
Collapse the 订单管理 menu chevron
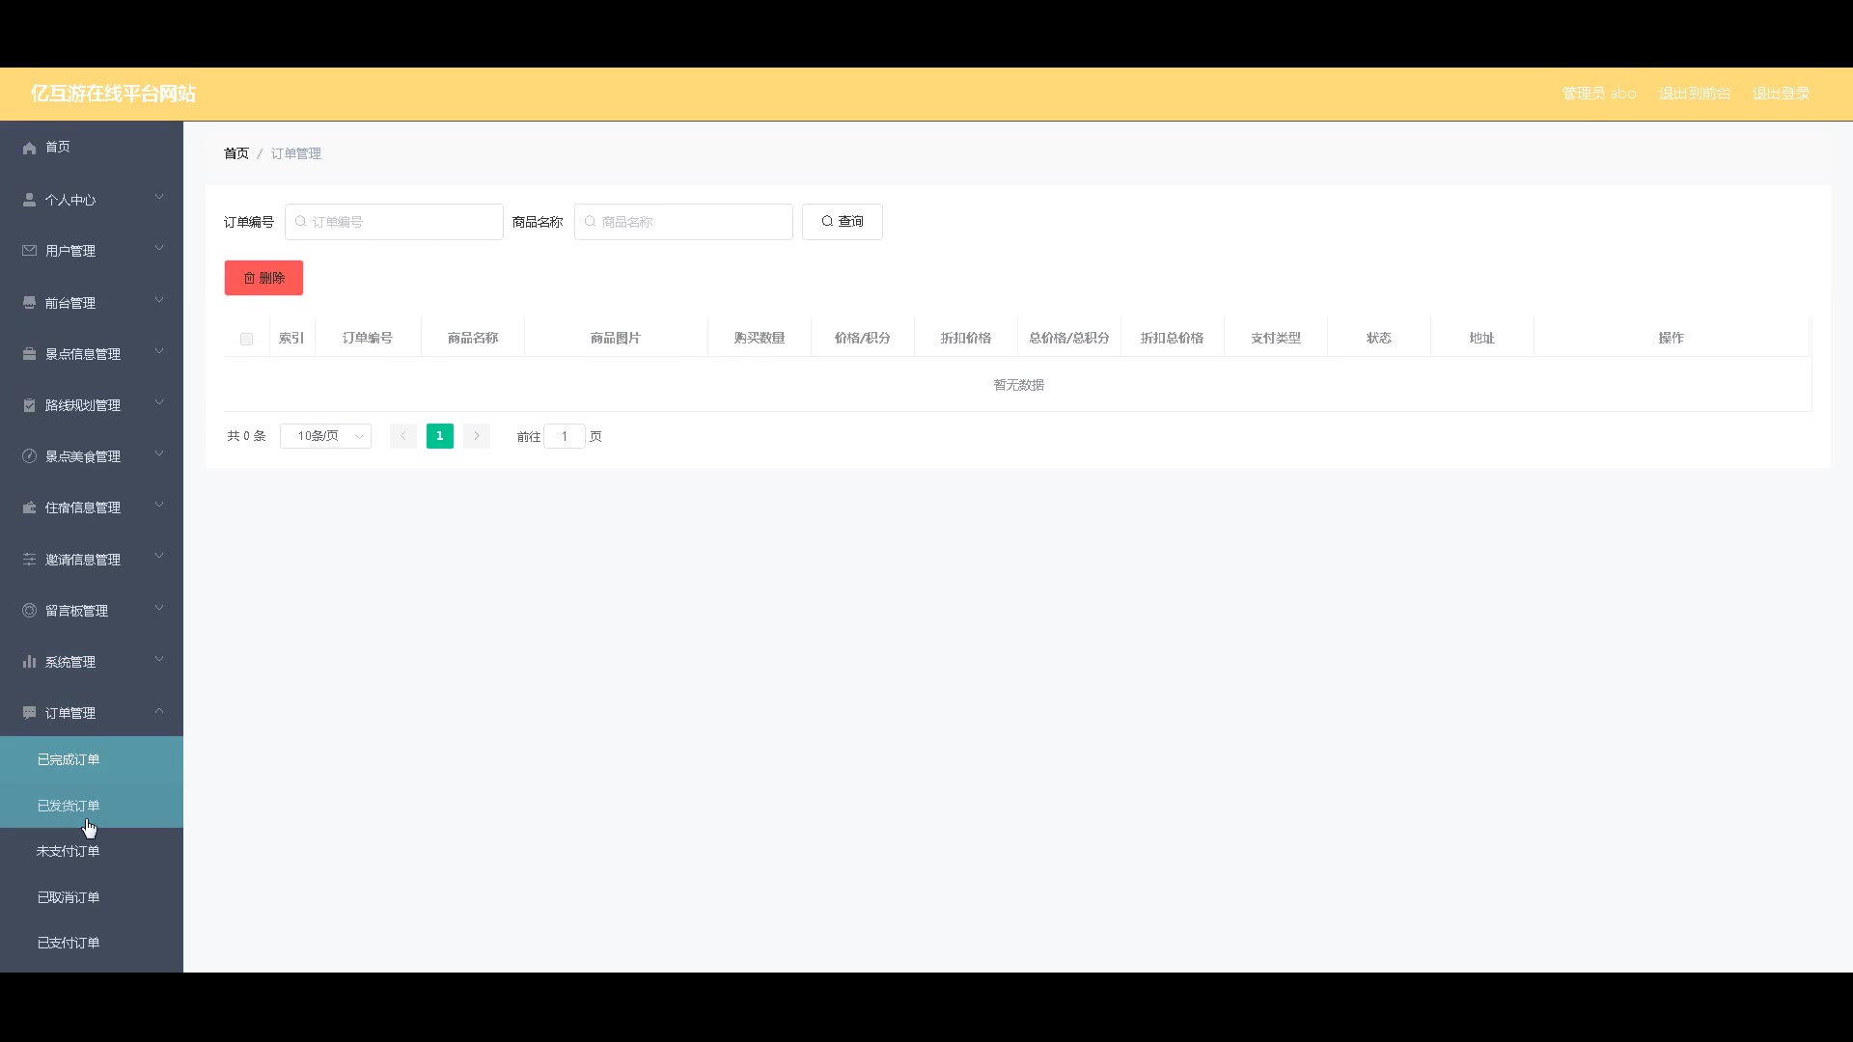click(x=159, y=712)
